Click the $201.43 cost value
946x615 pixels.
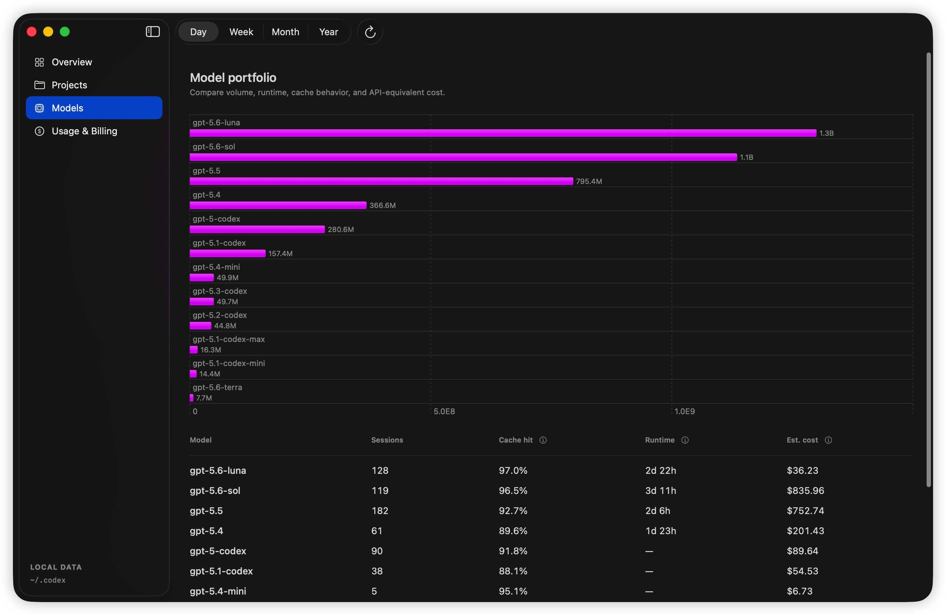tap(805, 531)
